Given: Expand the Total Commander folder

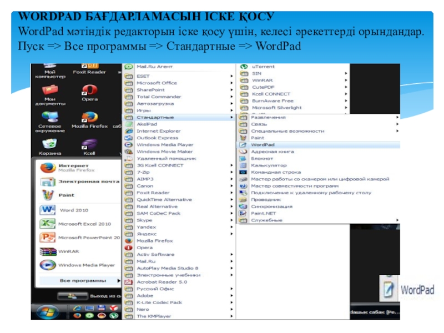Looking at the screenshot, I should click(179, 97).
